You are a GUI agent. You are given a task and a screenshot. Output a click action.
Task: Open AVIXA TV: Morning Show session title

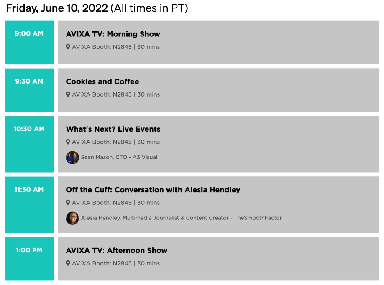click(x=113, y=34)
